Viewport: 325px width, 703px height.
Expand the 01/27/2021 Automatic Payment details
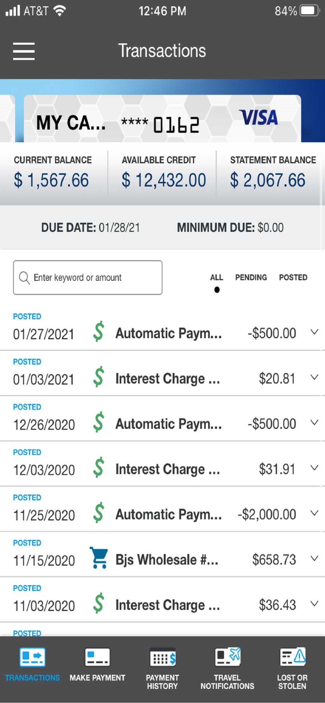point(314,332)
